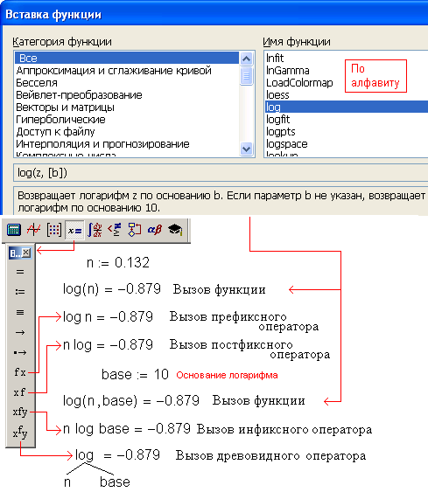428x492 pixels.
Task: Insert the symbolic evaluation arrow operator
Action: coord(20,332)
